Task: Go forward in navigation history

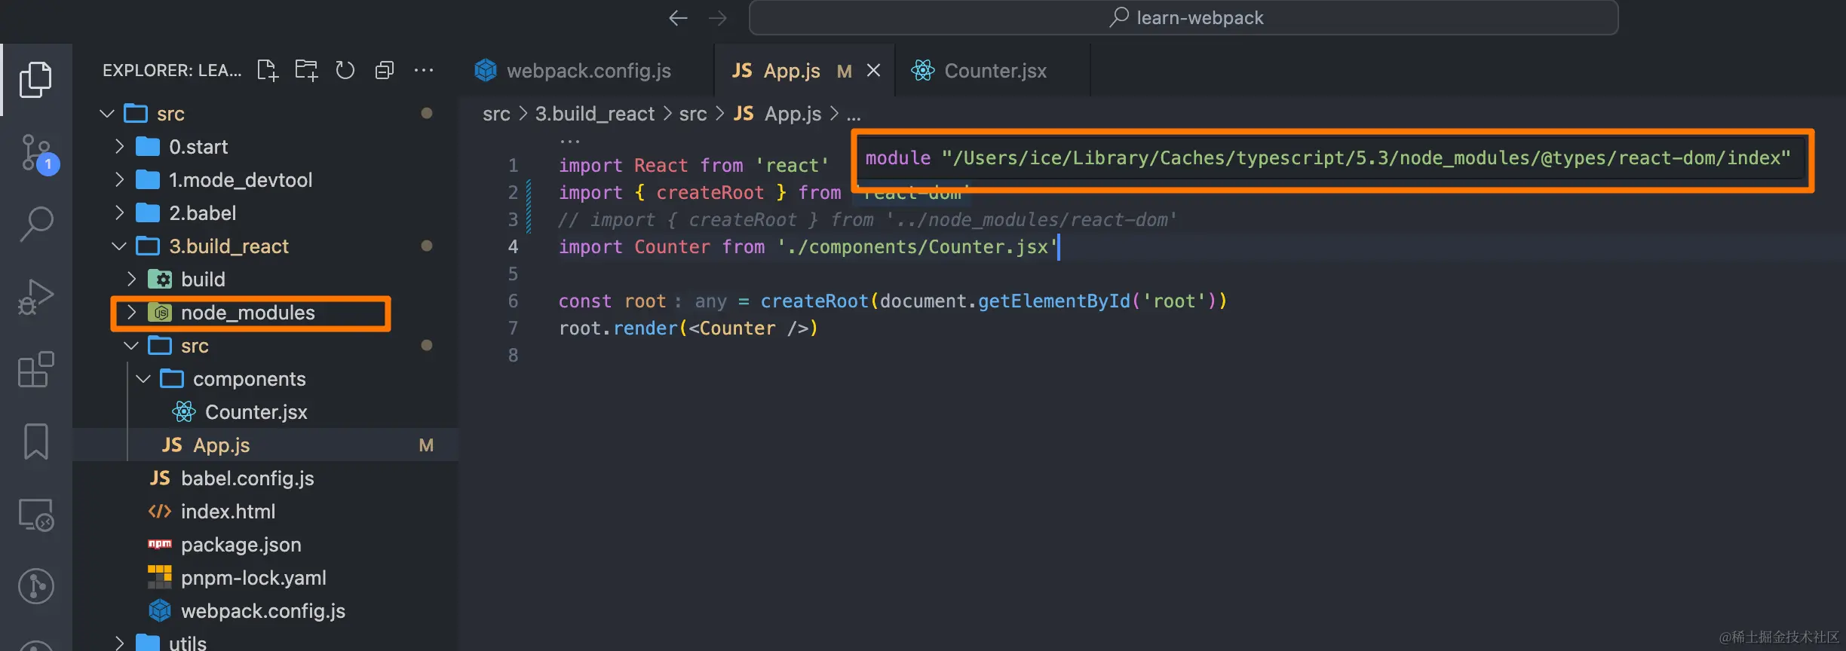Action: 718,18
